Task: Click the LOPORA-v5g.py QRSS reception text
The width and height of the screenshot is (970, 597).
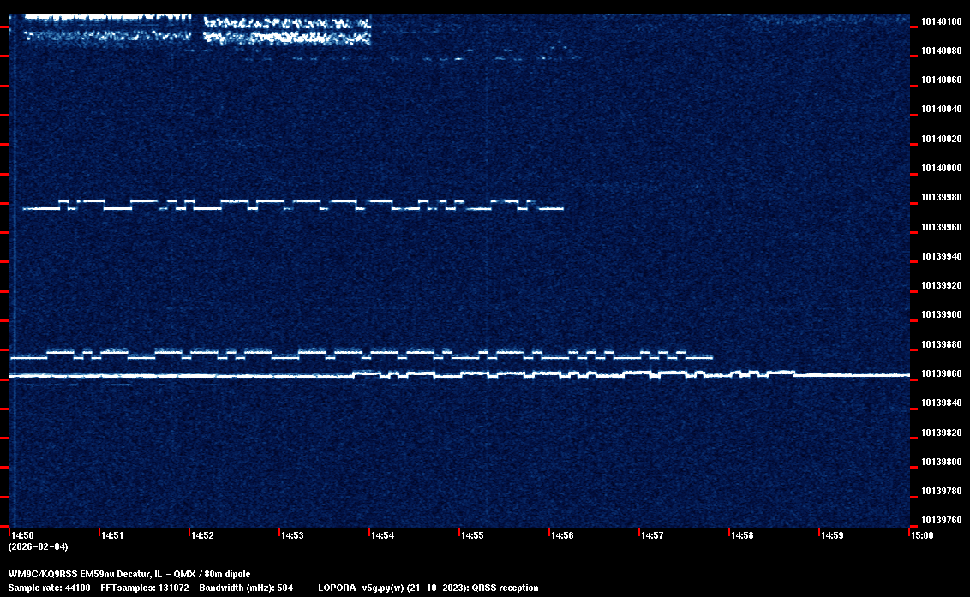Action: [428, 588]
